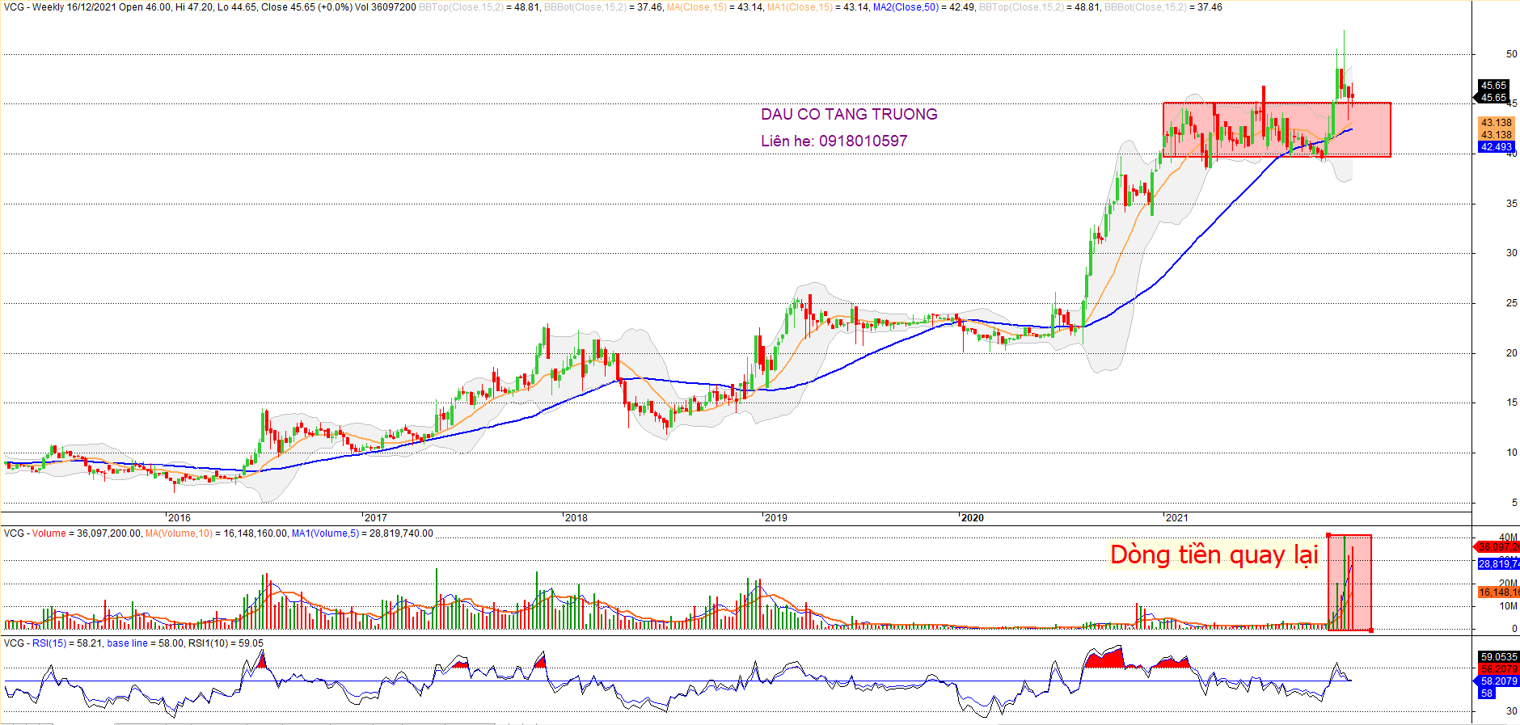Click the orange MA(Close,15) header label

(696, 7)
